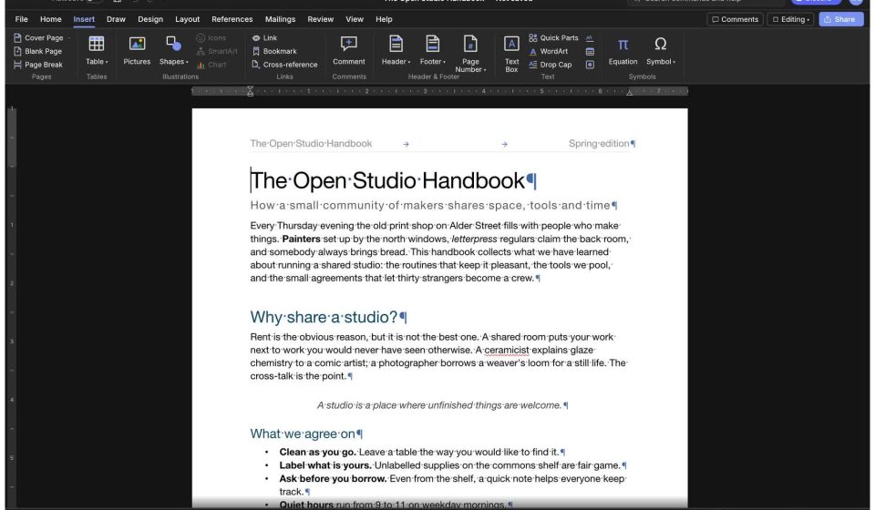Expand the Page Number dropdown arrow
This screenshot has height=510, width=875.
485,70
